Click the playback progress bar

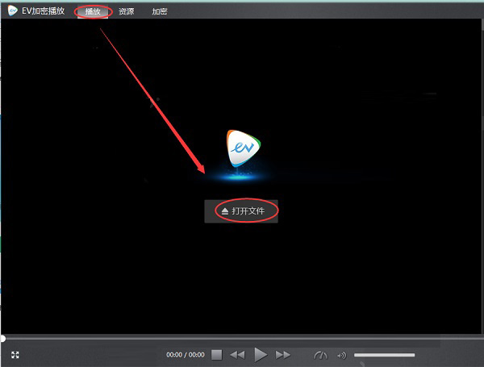pyautogui.click(x=242, y=339)
